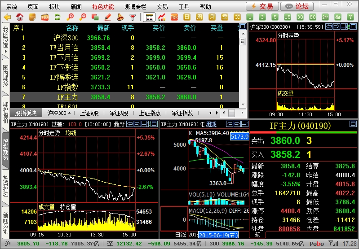Click the zoom out magnifier icon
Viewport: 359px width, 249px height.
83,17
